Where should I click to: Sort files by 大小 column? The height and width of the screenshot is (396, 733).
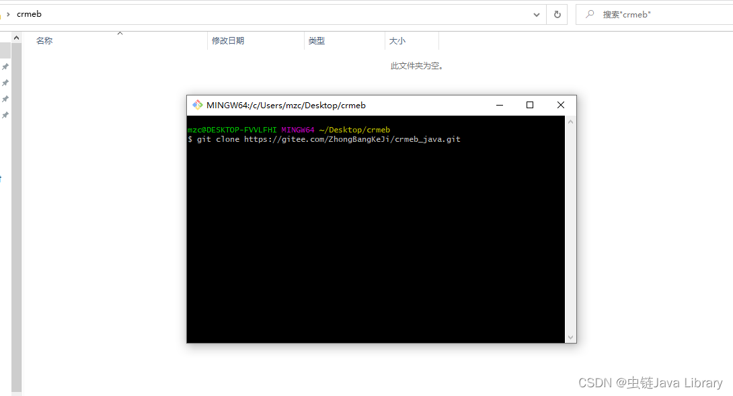[x=397, y=40]
